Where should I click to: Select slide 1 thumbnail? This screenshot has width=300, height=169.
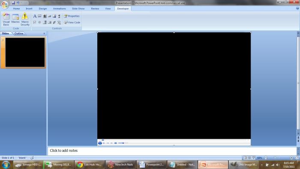[x=25, y=52]
